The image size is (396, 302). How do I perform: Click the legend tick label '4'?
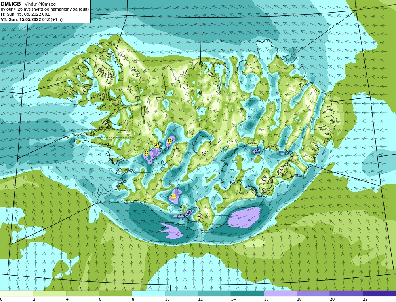67,299
